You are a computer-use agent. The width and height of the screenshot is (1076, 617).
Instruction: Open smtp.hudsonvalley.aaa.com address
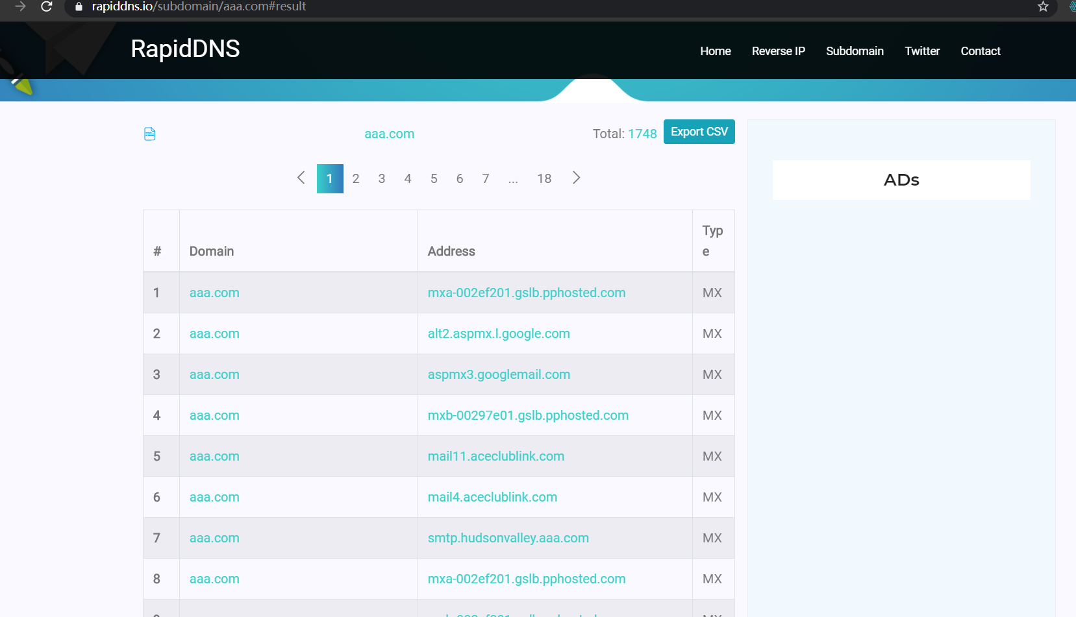[508, 538]
